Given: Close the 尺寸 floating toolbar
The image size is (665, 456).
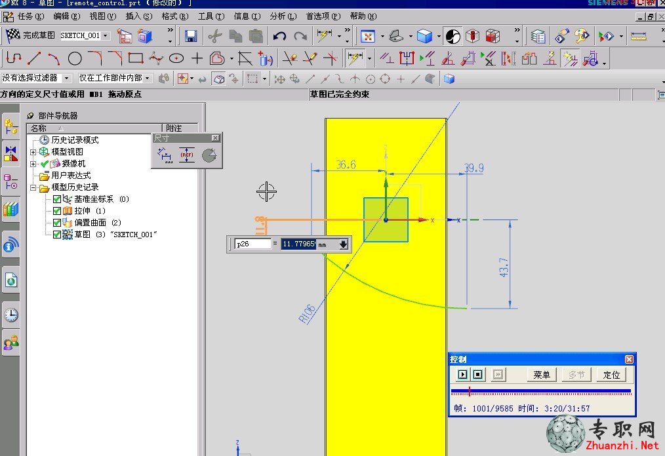Looking at the screenshot, I should [x=216, y=138].
